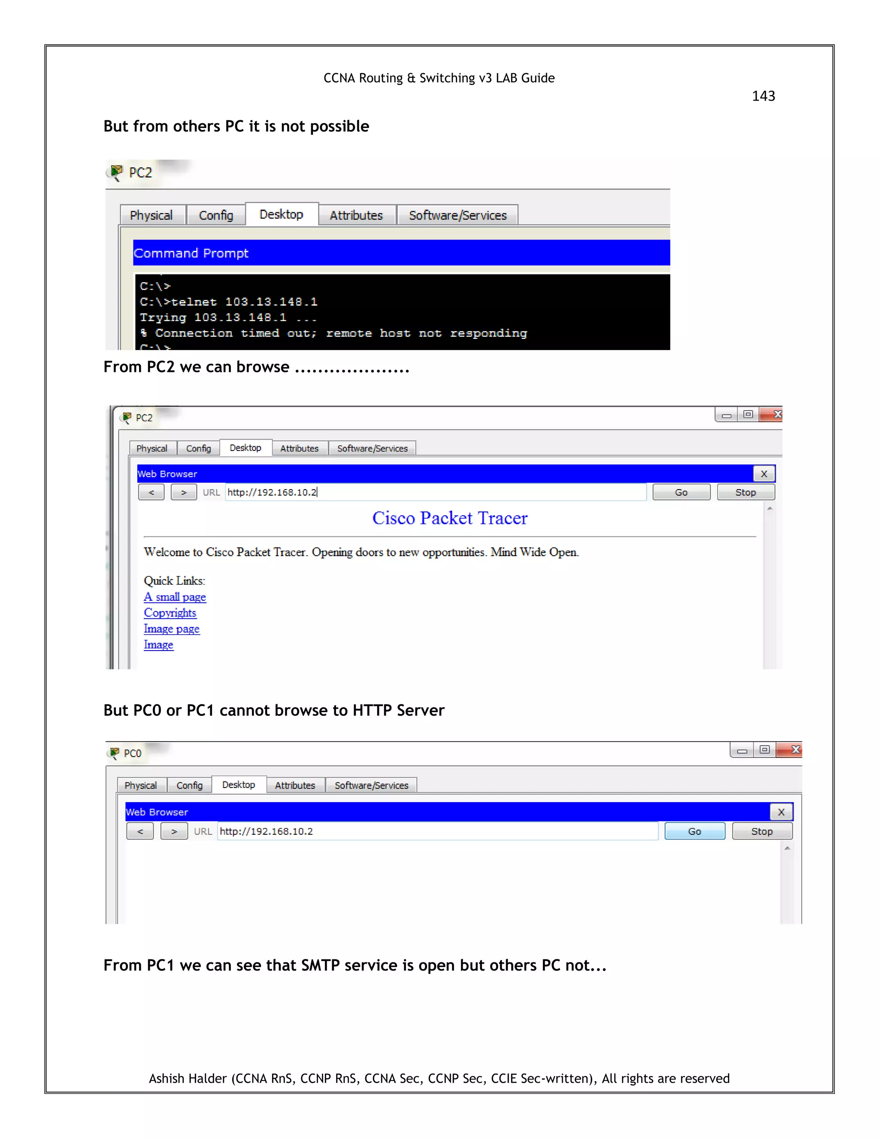The width and height of the screenshot is (879, 1138).
Task: Open the Config tab in PC2 command prompt window
Action: 215,215
